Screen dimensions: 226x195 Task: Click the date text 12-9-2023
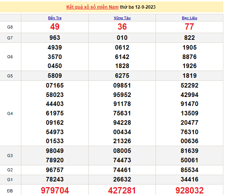(x=146, y=7)
